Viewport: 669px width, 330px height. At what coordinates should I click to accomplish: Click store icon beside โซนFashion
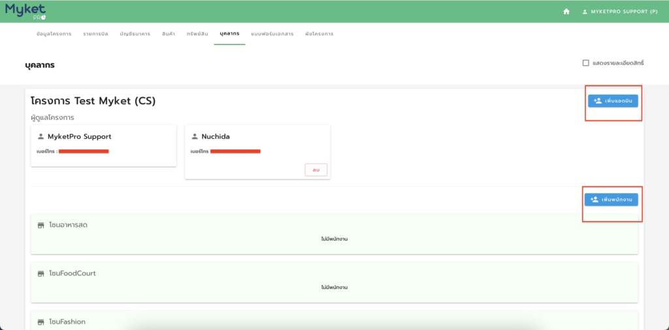point(41,322)
